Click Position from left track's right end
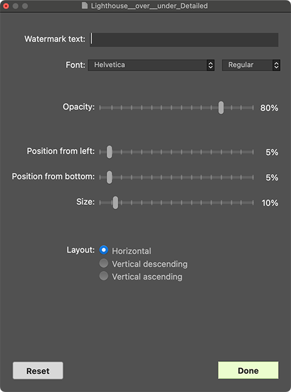 252,152
